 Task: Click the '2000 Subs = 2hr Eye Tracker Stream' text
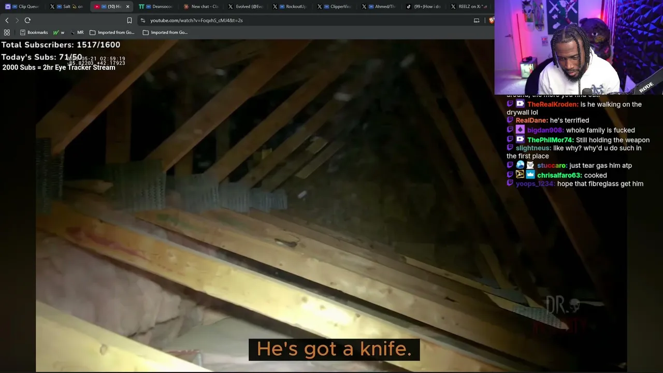click(x=59, y=67)
